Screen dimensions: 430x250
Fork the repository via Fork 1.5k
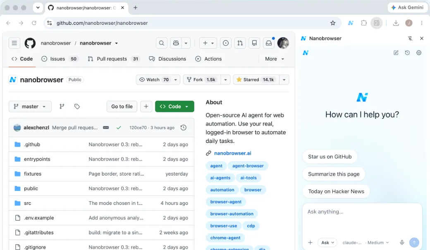pos(202,79)
